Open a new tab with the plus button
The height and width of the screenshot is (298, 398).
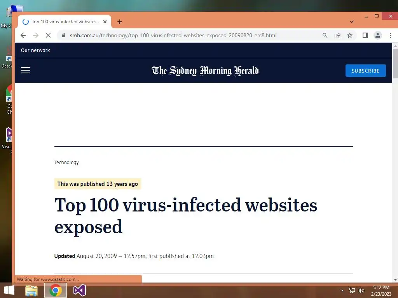point(120,22)
